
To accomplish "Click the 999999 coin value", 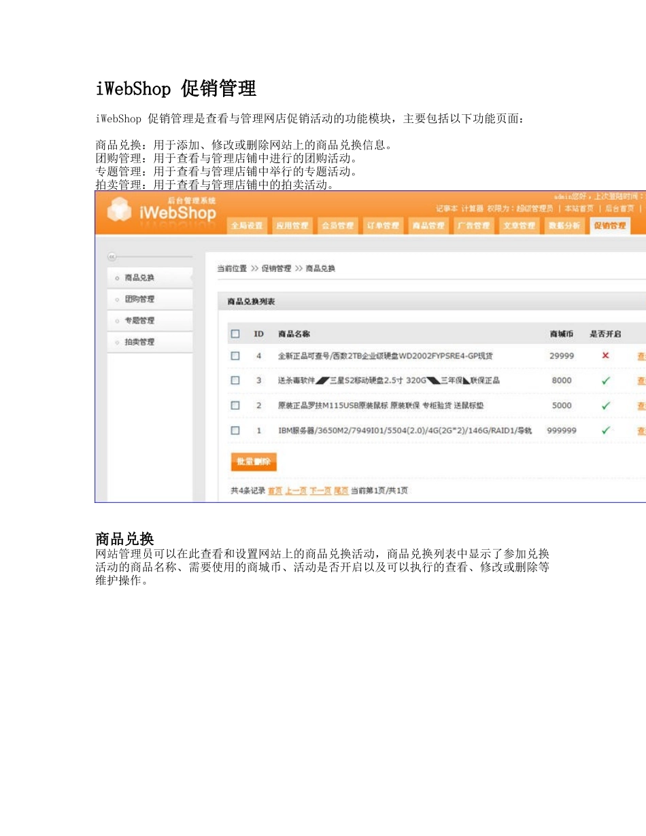I will click(562, 430).
